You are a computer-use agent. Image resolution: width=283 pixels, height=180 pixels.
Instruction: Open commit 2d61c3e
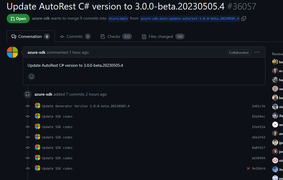click(x=258, y=106)
